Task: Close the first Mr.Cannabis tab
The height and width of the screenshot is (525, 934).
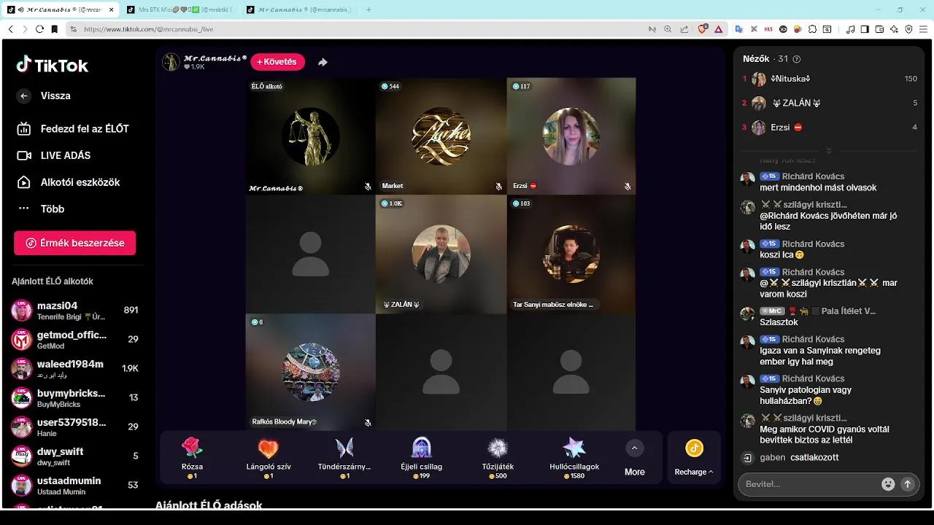Action: coord(110,9)
